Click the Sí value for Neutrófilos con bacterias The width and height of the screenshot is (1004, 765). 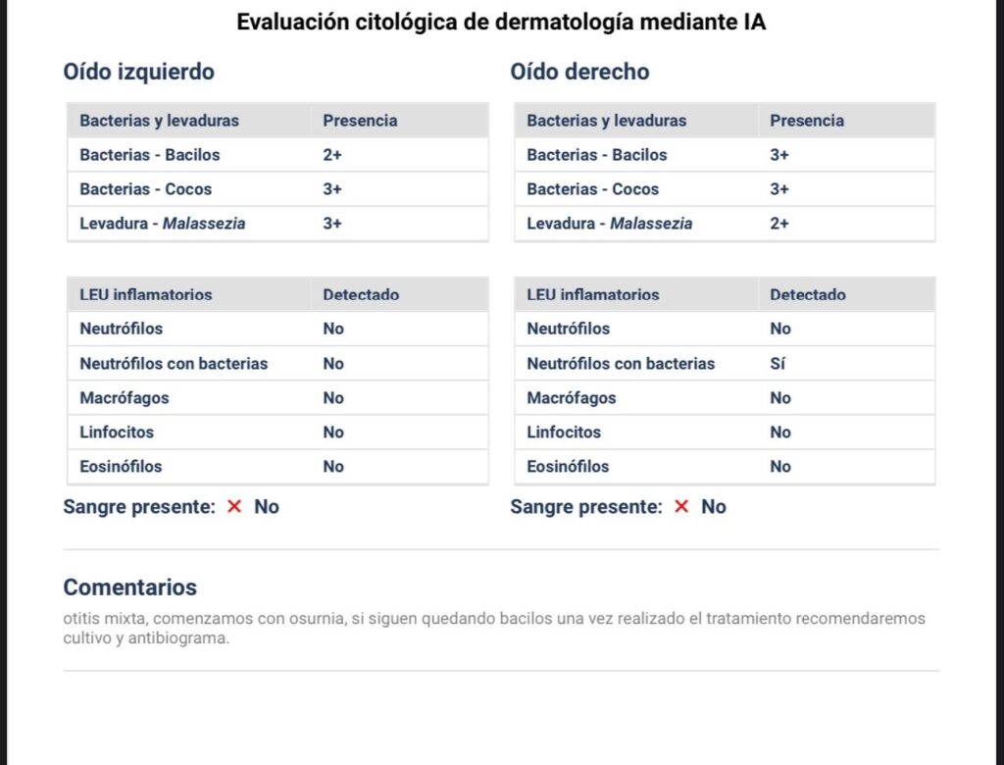click(778, 364)
